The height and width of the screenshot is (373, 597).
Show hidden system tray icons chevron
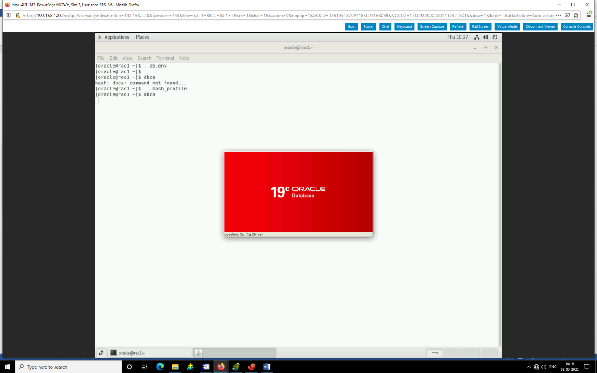point(529,367)
